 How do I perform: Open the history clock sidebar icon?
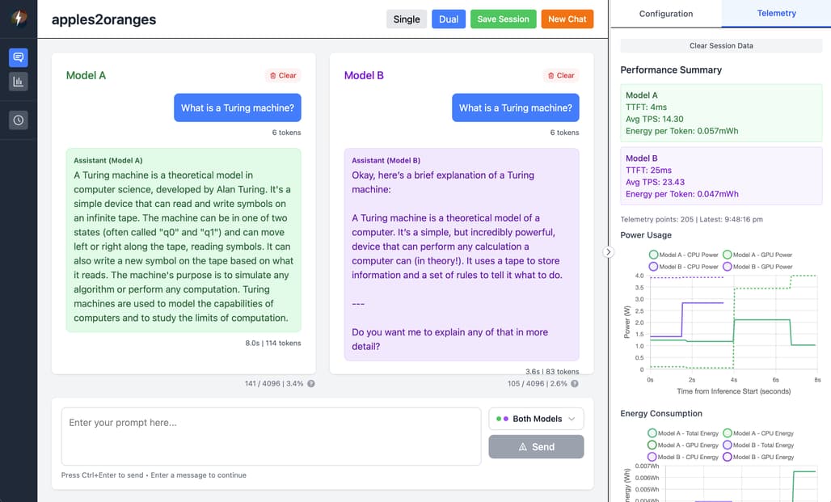18,120
